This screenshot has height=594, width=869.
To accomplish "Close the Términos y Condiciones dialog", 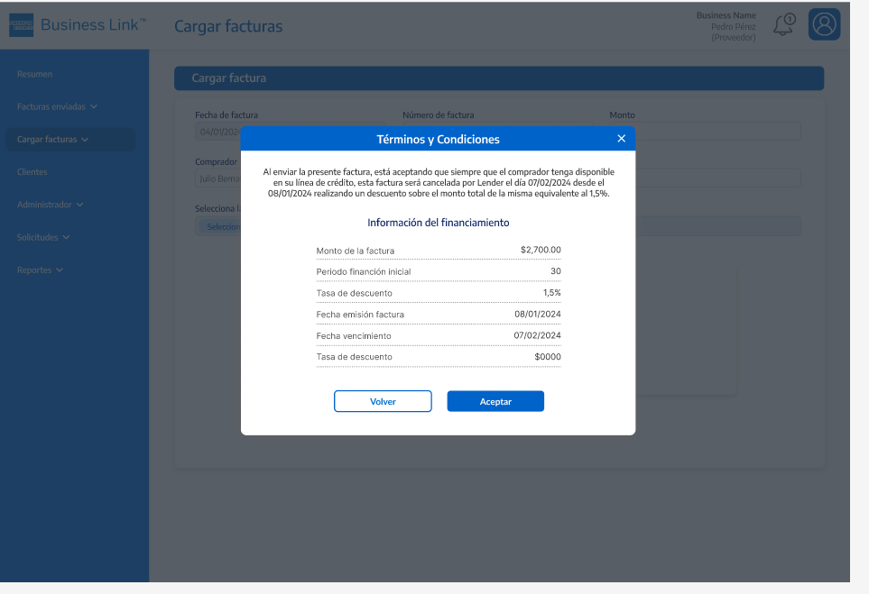I will click(x=621, y=138).
